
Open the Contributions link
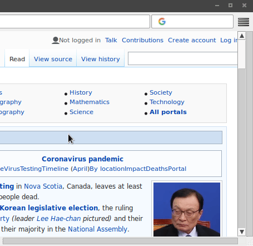point(142,40)
